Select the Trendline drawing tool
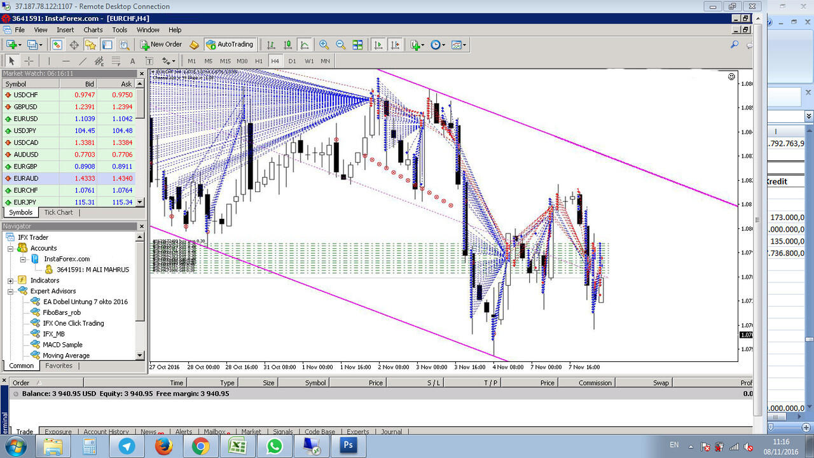 coord(83,61)
